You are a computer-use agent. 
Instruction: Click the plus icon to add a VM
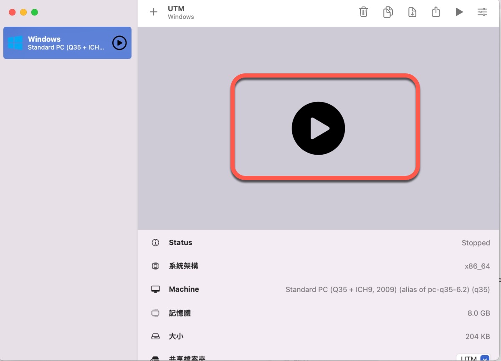[154, 12]
